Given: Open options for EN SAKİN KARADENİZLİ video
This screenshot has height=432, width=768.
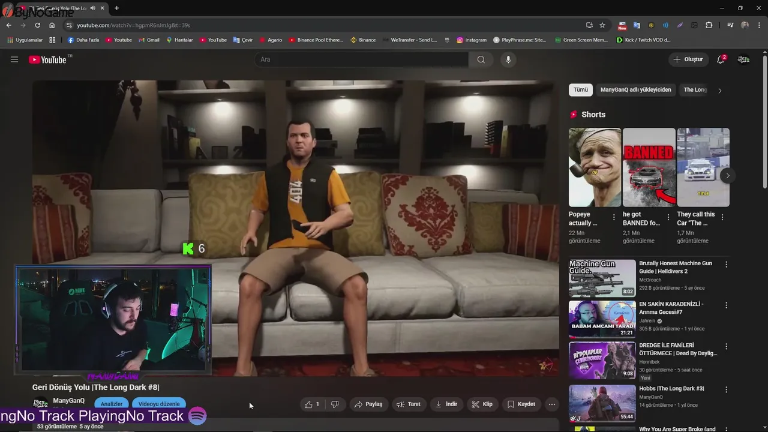Looking at the screenshot, I should (726, 305).
